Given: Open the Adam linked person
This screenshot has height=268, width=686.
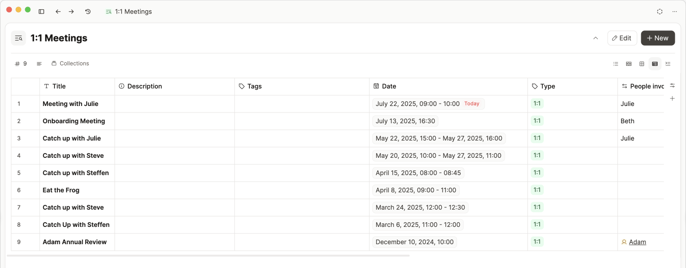Looking at the screenshot, I should click(x=637, y=242).
